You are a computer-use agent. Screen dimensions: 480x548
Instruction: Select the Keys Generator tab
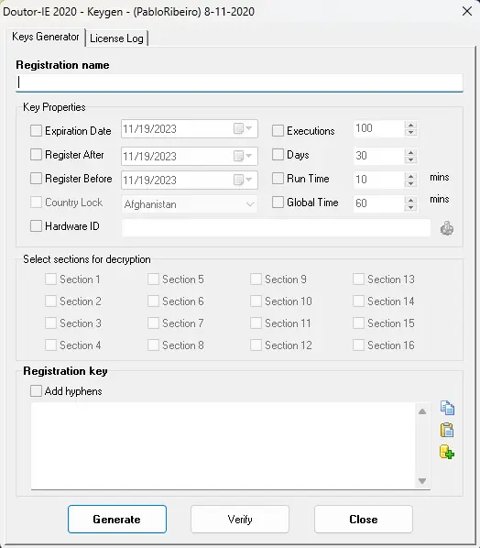click(x=46, y=37)
